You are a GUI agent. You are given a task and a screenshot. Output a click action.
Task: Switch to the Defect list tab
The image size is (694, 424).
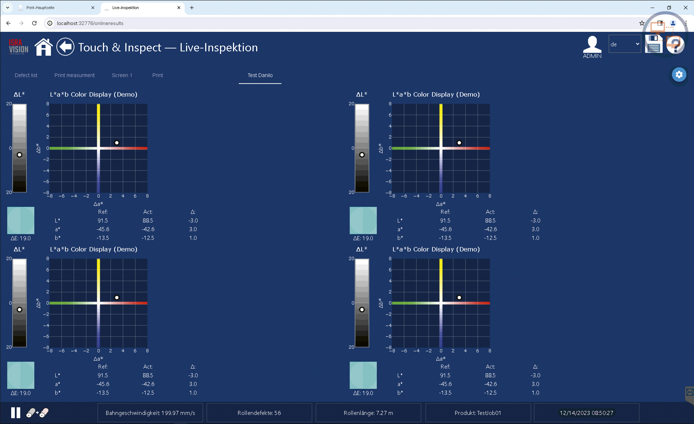point(26,75)
